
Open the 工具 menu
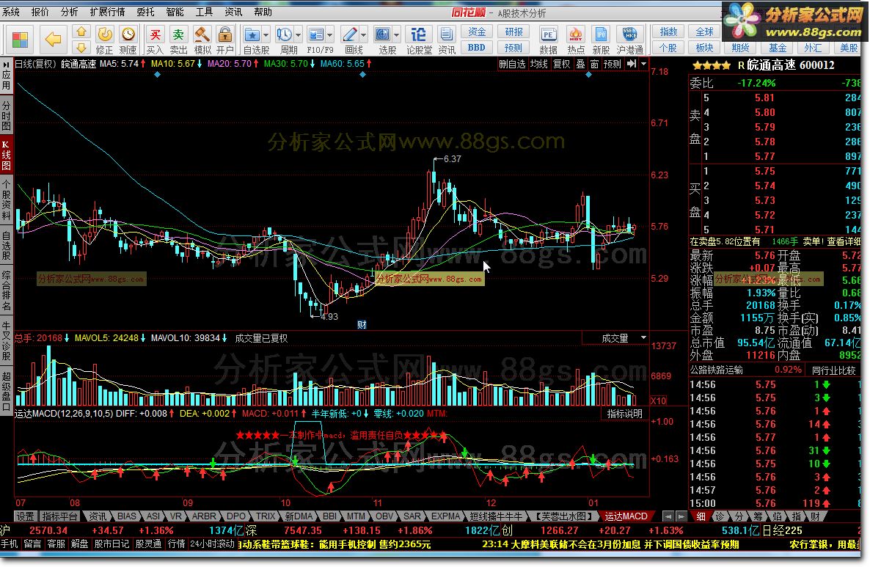(204, 12)
